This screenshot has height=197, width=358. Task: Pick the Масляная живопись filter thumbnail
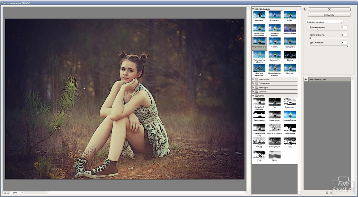[x=274, y=28]
